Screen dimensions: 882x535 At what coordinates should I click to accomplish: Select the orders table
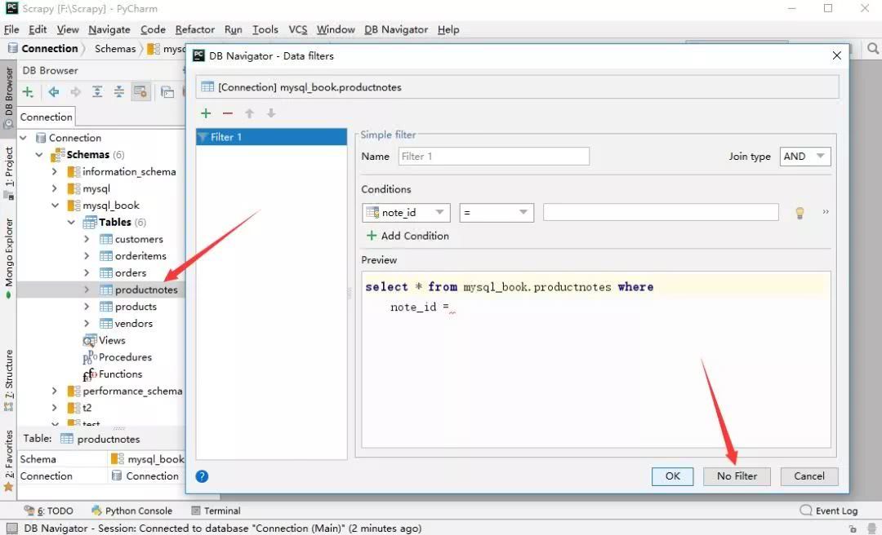click(131, 272)
